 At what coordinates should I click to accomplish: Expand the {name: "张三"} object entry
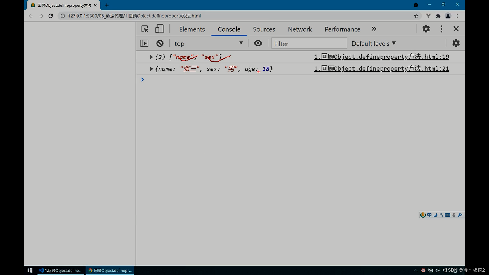(151, 69)
